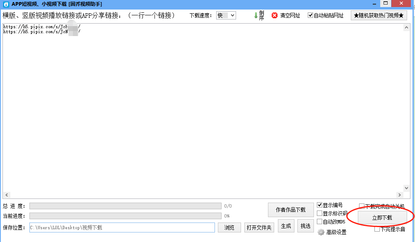Viewport: 415px width, 242px height.
Task: Click the 打开文件夹 button
Action: tap(259, 227)
